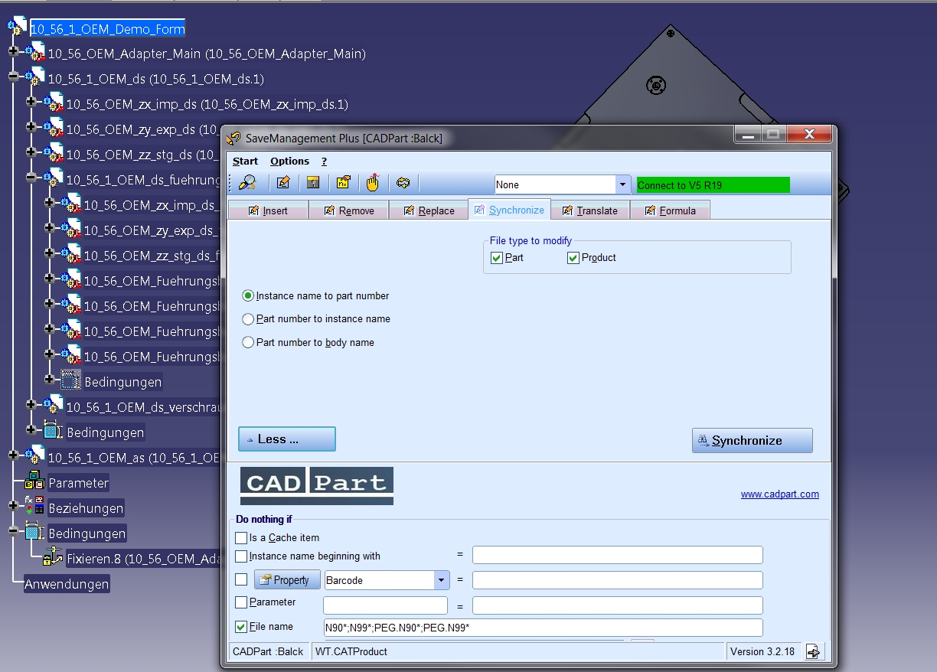Collapse options with the Less button

click(287, 439)
